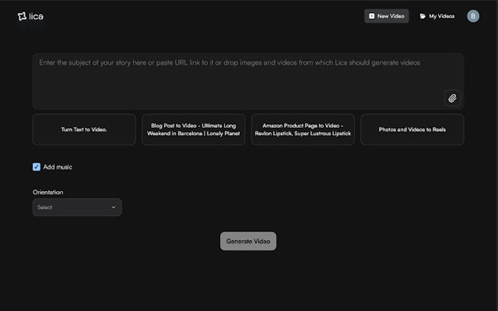Select the New Video tab

tap(386, 16)
